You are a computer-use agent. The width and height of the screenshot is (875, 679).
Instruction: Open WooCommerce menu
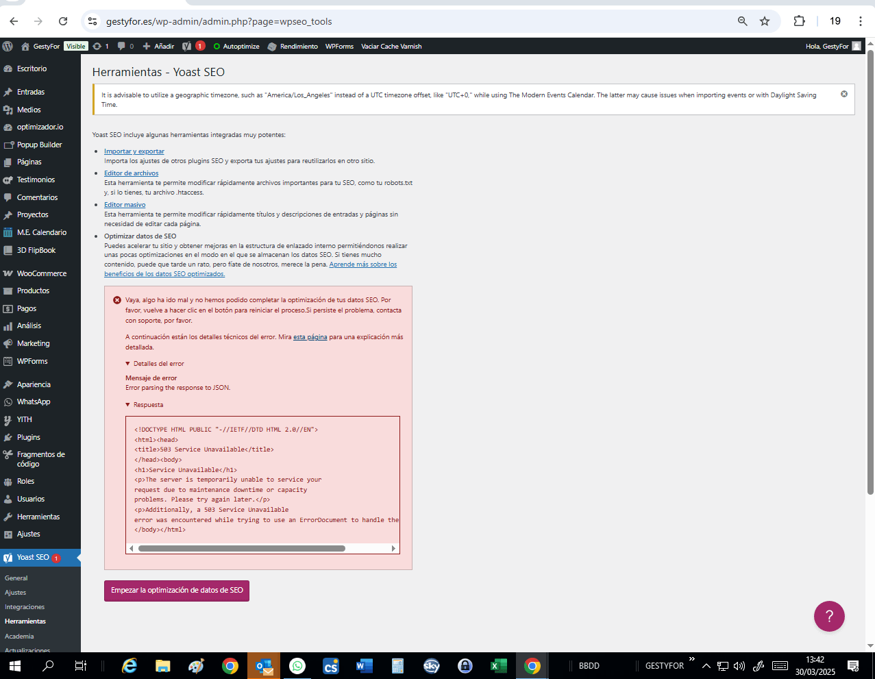tap(40, 273)
